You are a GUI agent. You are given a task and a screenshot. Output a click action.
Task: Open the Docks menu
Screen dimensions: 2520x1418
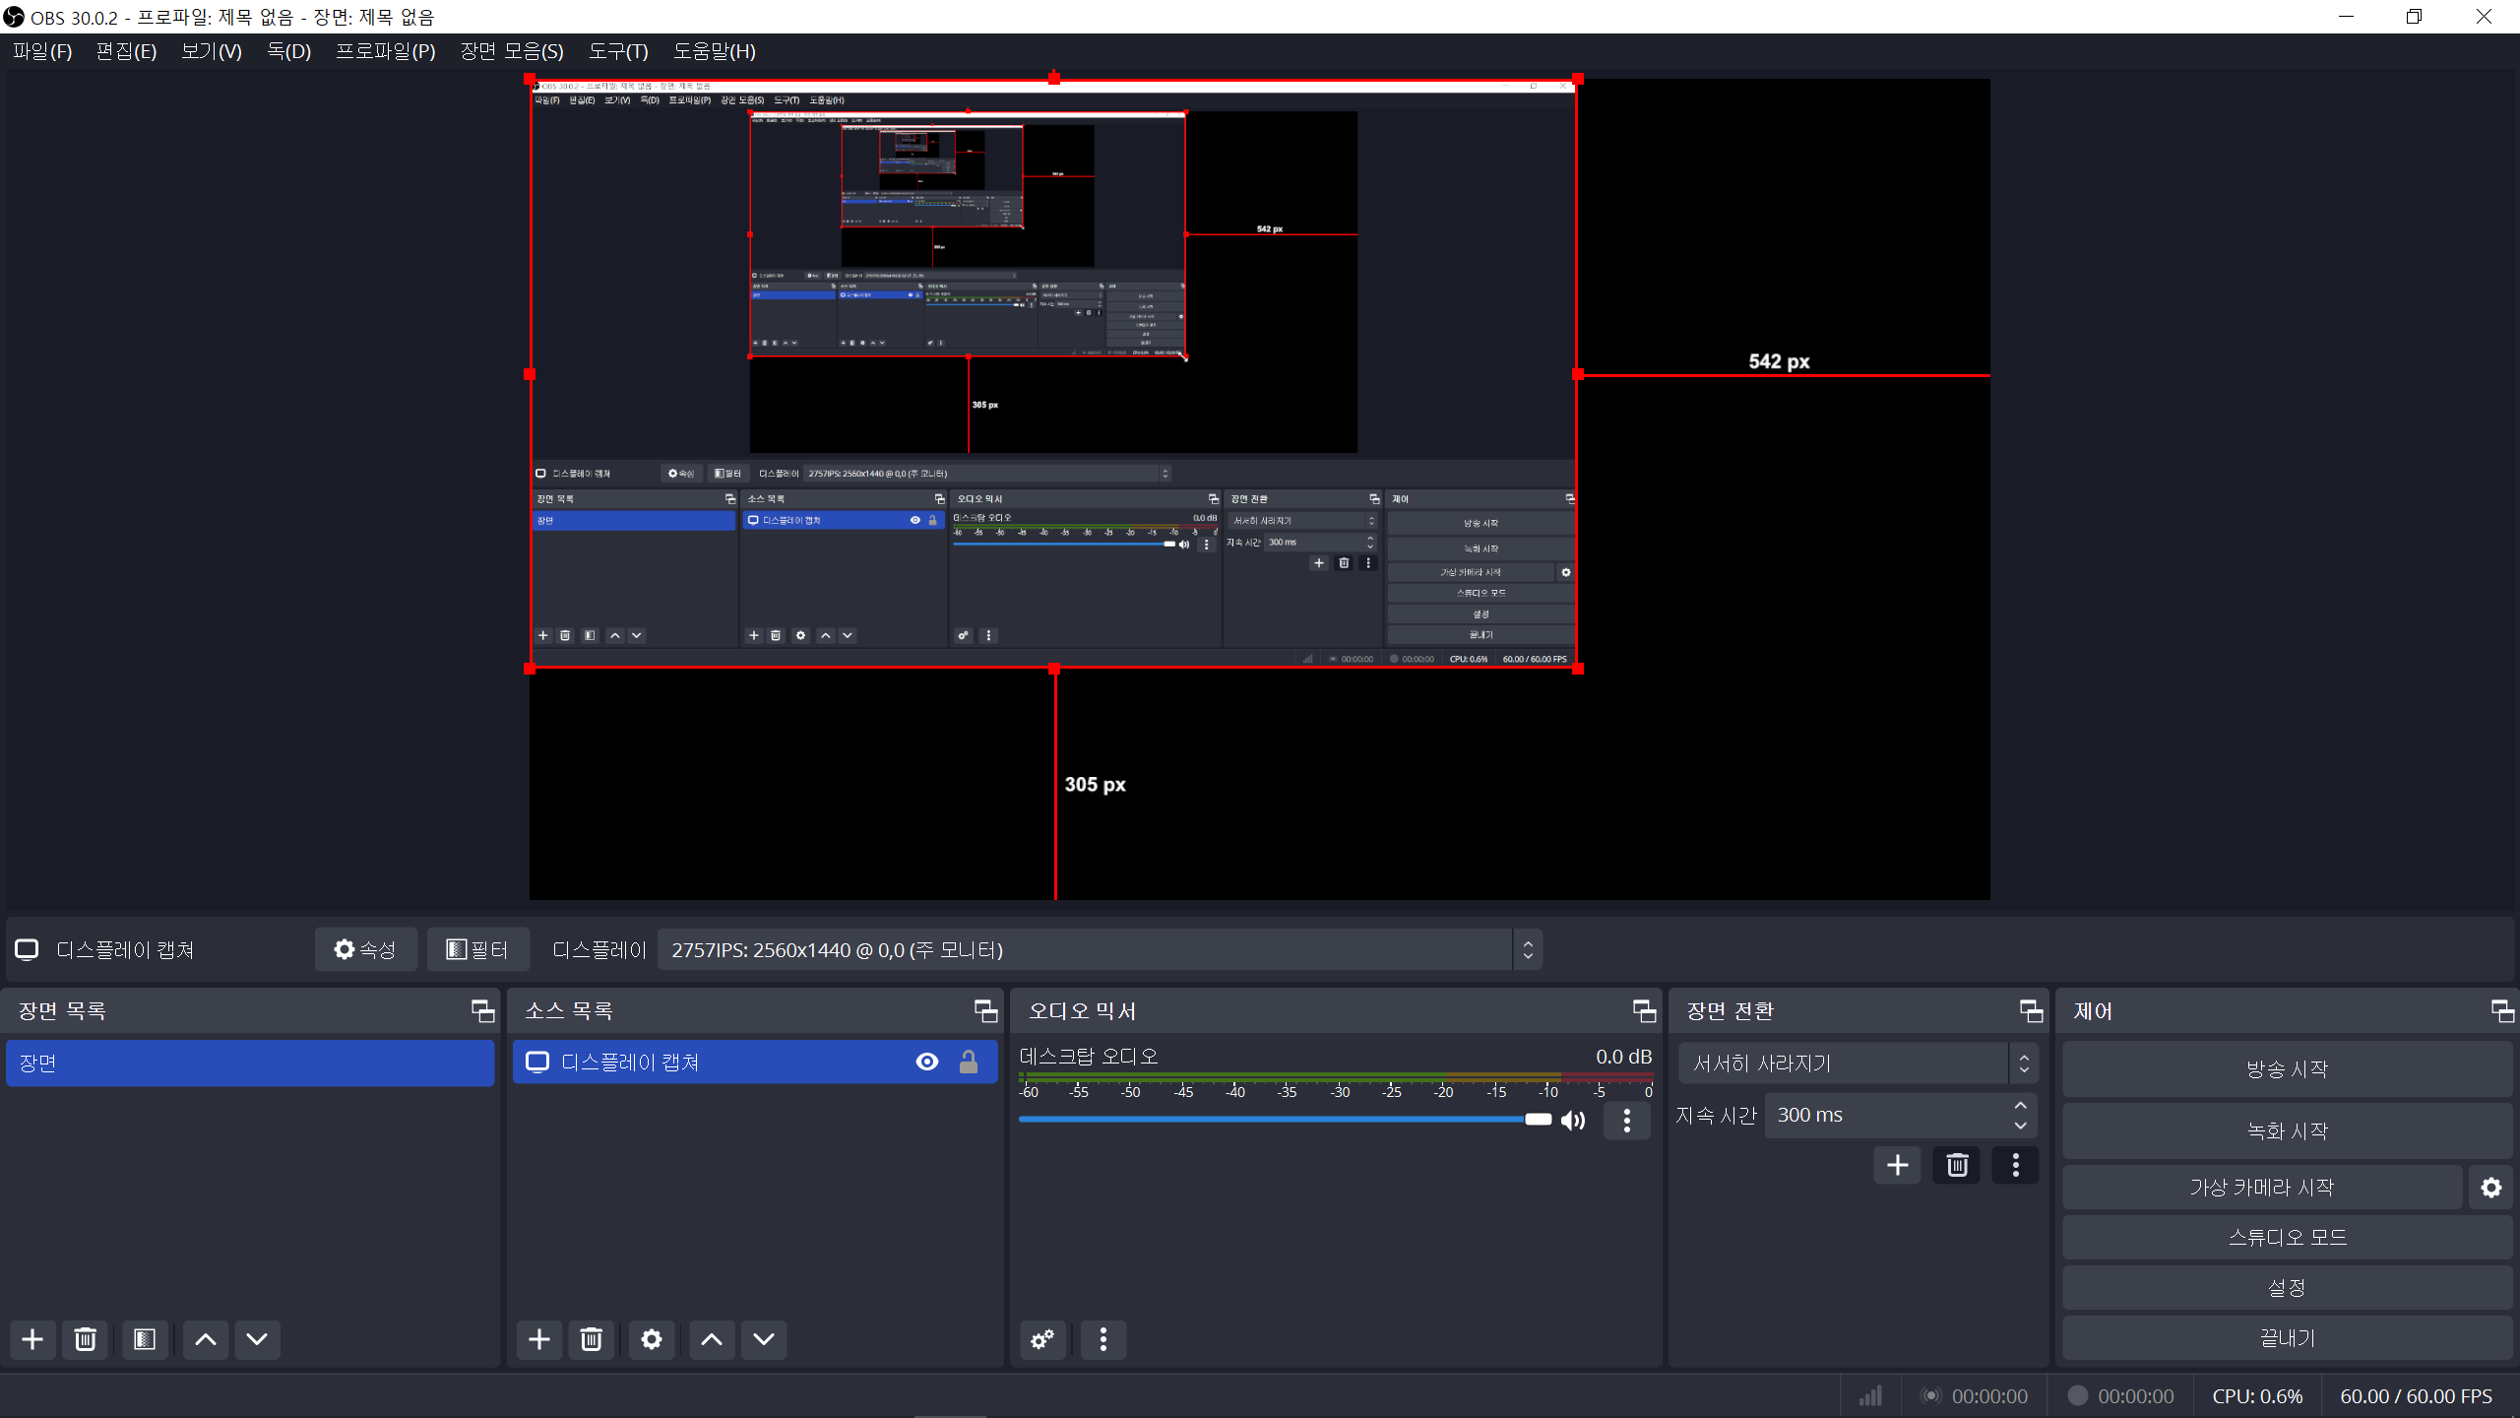[x=288, y=51]
